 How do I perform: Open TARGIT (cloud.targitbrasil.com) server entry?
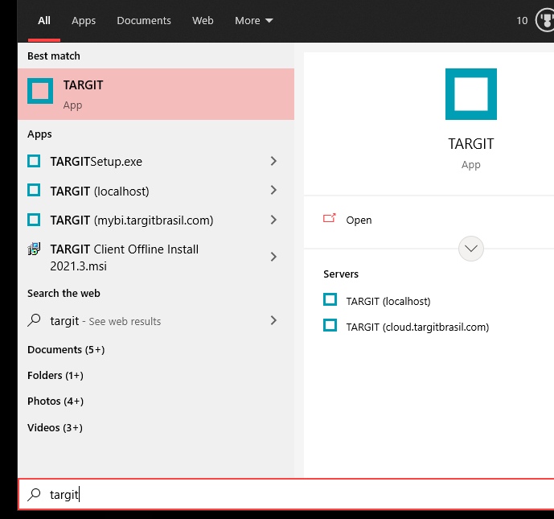coord(417,327)
